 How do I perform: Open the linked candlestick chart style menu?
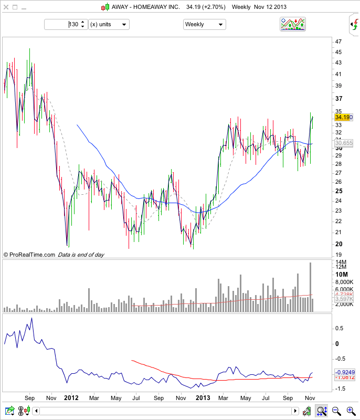pos(24,411)
